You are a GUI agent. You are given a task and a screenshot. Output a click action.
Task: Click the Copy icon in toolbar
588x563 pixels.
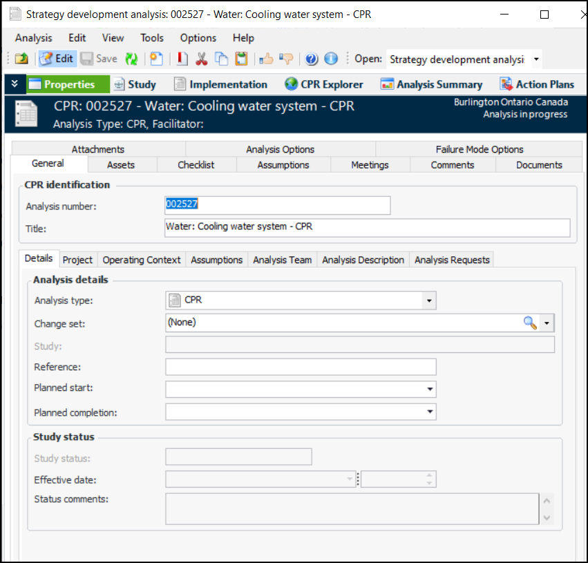click(221, 59)
